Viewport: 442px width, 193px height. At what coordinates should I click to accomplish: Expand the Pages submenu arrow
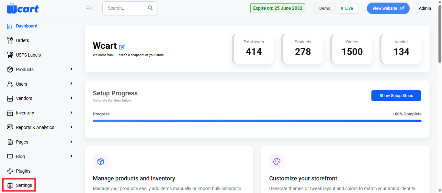71,142
